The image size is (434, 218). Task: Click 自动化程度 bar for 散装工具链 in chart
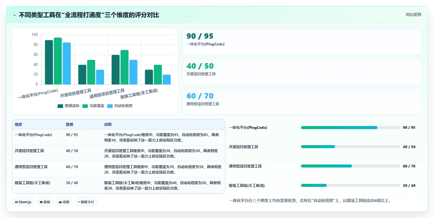(167, 80)
